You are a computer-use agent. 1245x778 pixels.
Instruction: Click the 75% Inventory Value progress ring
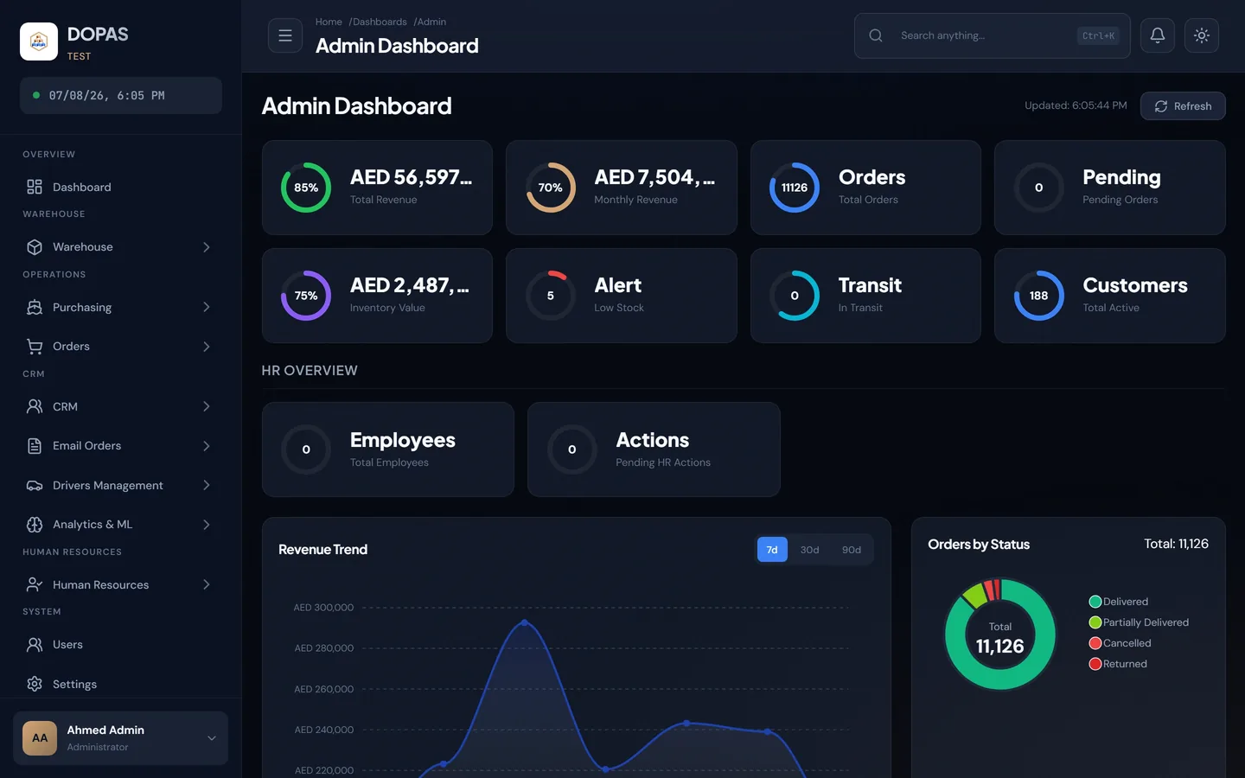306,296
